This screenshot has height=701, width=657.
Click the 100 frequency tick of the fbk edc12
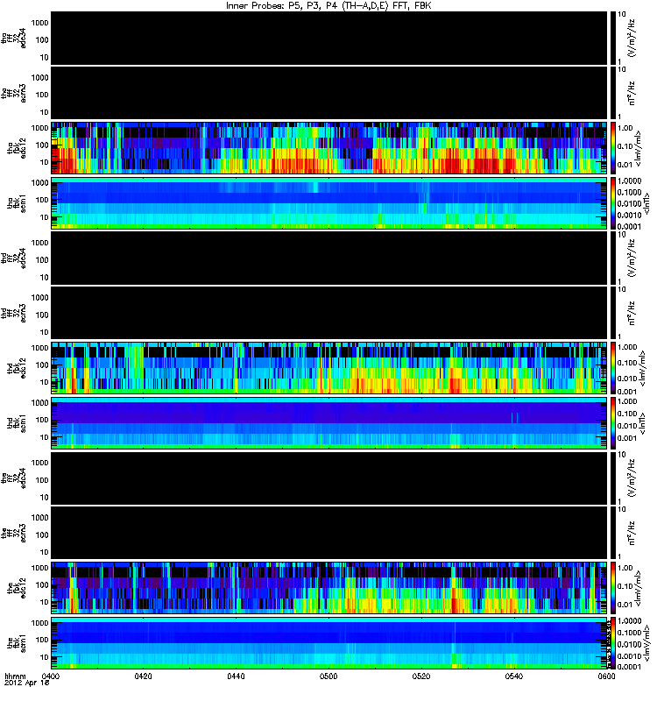point(42,584)
